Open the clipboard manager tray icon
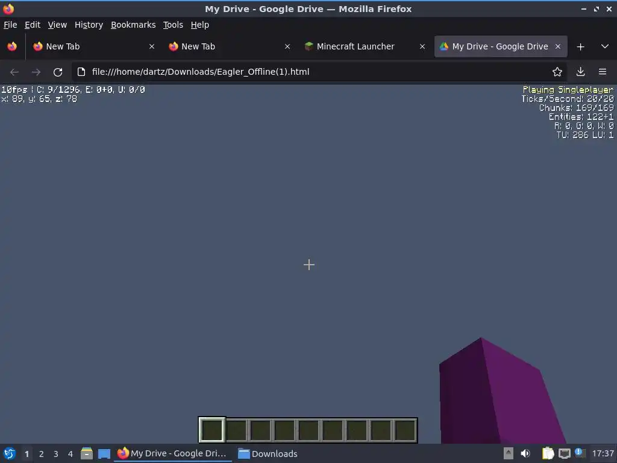This screenshot has height=463, width=617. click(548, 453)
